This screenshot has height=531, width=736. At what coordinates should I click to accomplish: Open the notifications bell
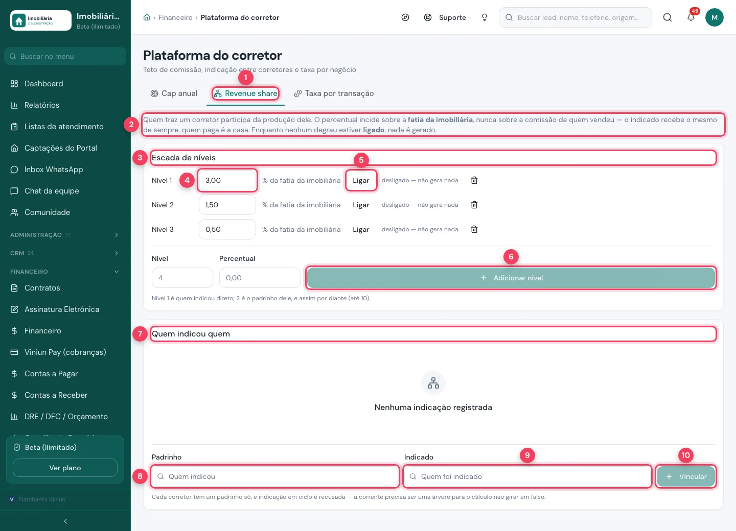pos(691,17)
